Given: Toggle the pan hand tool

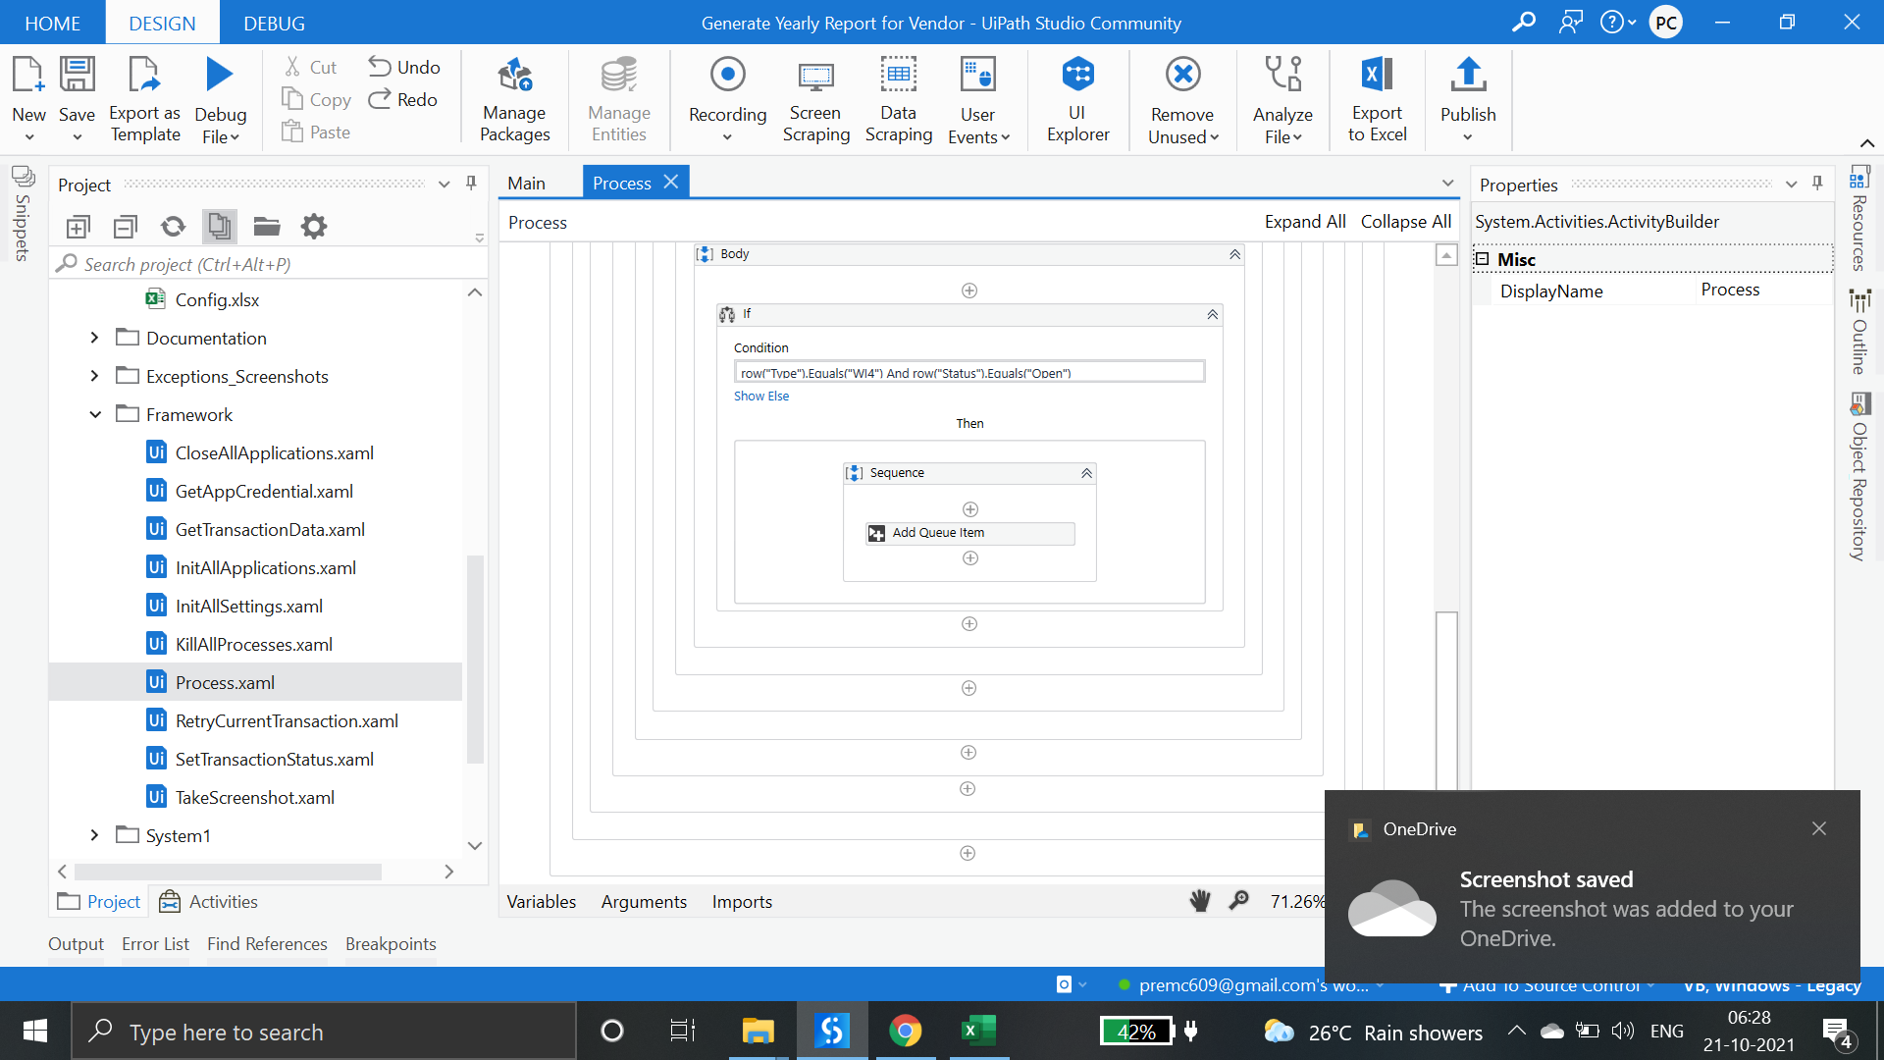Looking at the screenshot, I should 1199,901.
